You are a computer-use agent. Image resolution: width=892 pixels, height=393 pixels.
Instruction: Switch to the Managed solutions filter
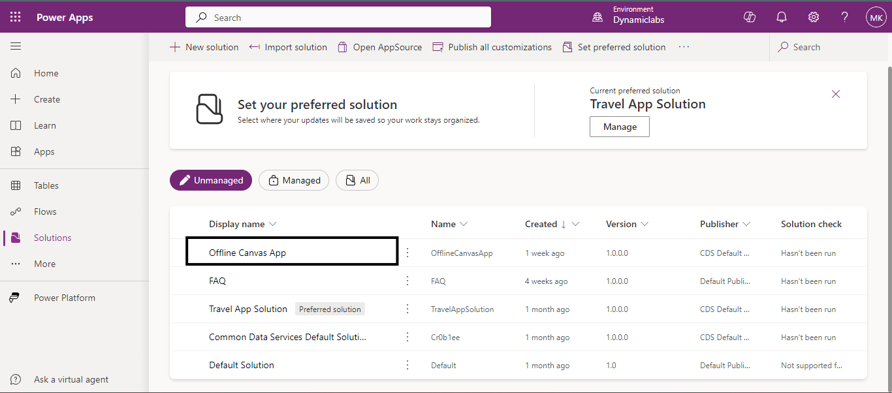click(x=294, y=180)
